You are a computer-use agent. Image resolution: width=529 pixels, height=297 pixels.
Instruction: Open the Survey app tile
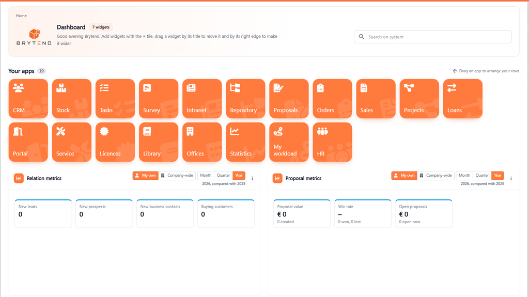(159, 99)
